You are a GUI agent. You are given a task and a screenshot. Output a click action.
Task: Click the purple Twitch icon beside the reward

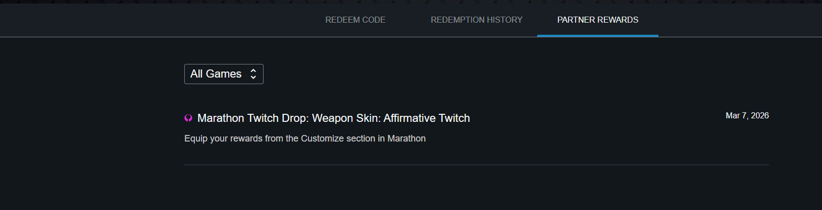click(188, 118)
